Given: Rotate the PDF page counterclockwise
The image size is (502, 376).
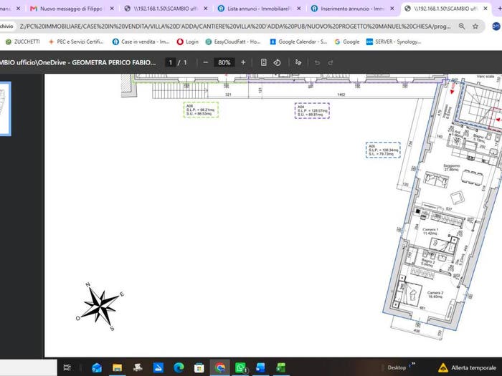Looking at the screenshot, I should (x=278, y=62).
